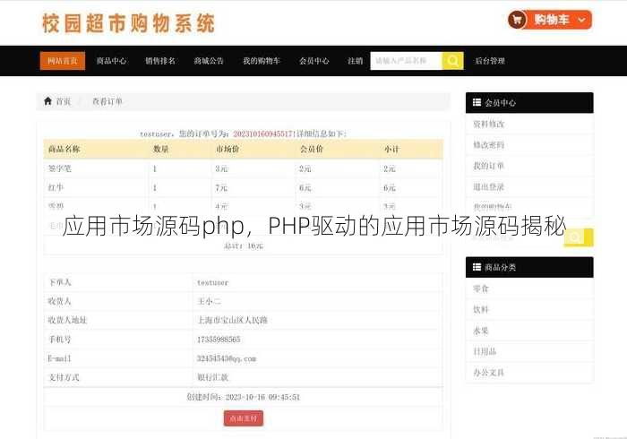
Task: Open 修改密码 in member sidebar
Action: [x=489, y=145]
